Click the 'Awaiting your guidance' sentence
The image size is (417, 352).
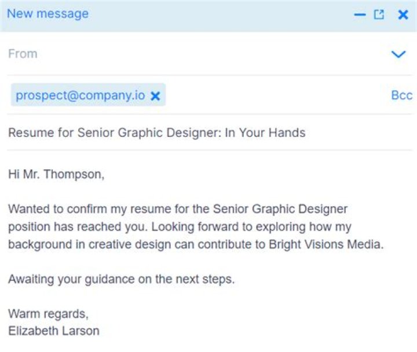(x=121, y=279)
